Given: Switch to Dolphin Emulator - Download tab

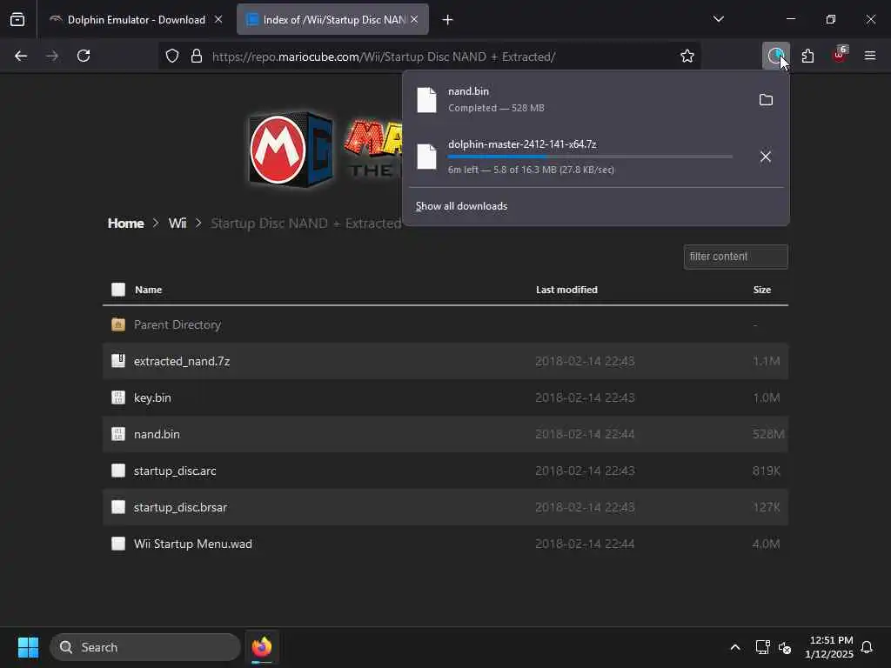Looking at the screenshot, I should pos(137,20).
